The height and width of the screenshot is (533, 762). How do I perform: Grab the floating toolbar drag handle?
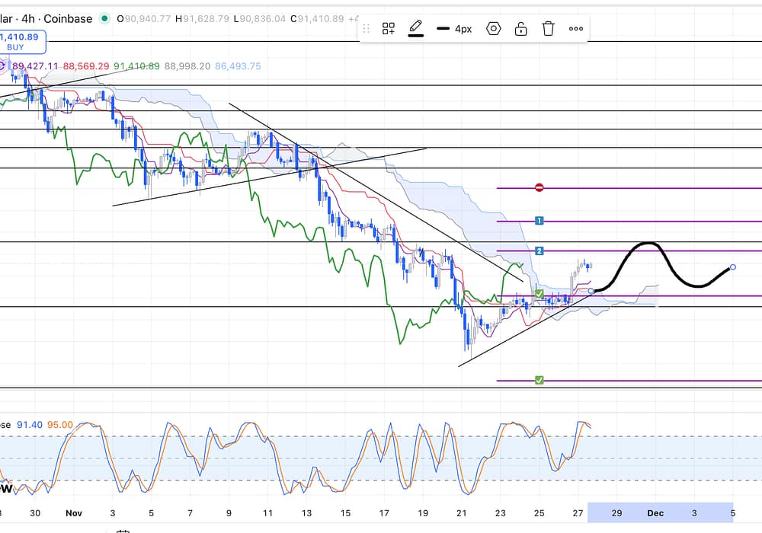pyautogui.click(x=367, y=29)
